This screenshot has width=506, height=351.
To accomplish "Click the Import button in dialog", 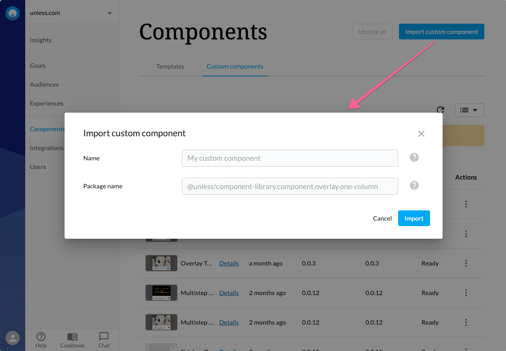I will pyautogui.click(x=414, y=219).
